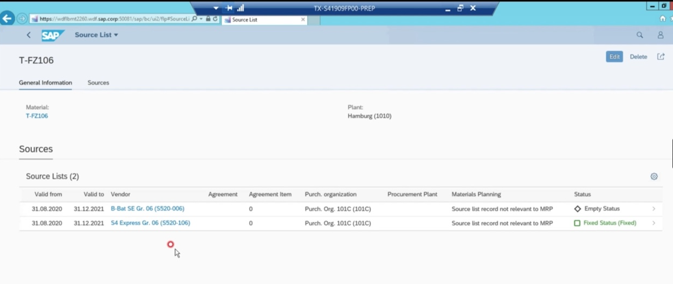Image resolution: width=673 pixels, height=284 pixels.
Task: Open B-Bat SE Gr. 06 vendor link
Action: [147, 208]
